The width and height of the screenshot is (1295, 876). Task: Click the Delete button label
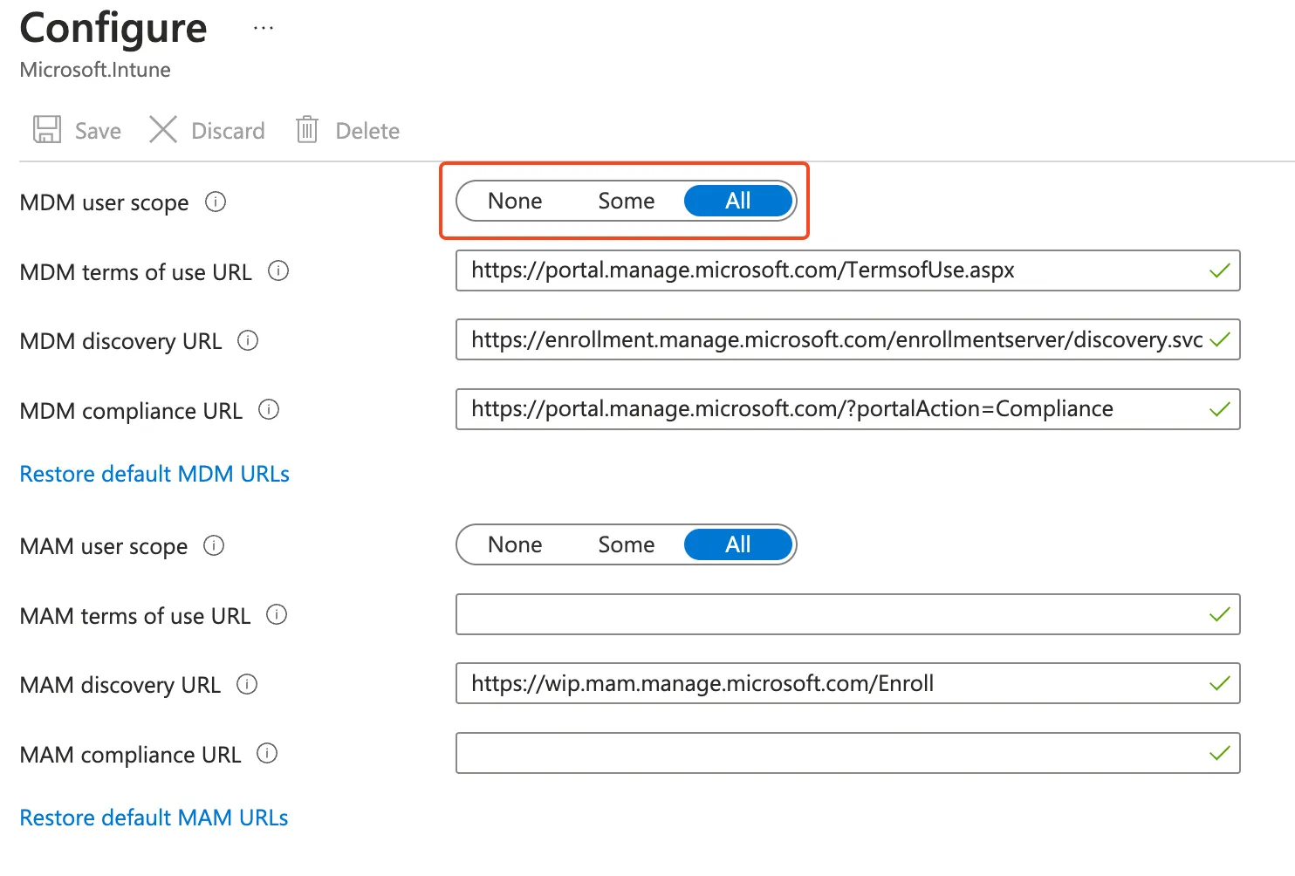(x=367, y=131)
